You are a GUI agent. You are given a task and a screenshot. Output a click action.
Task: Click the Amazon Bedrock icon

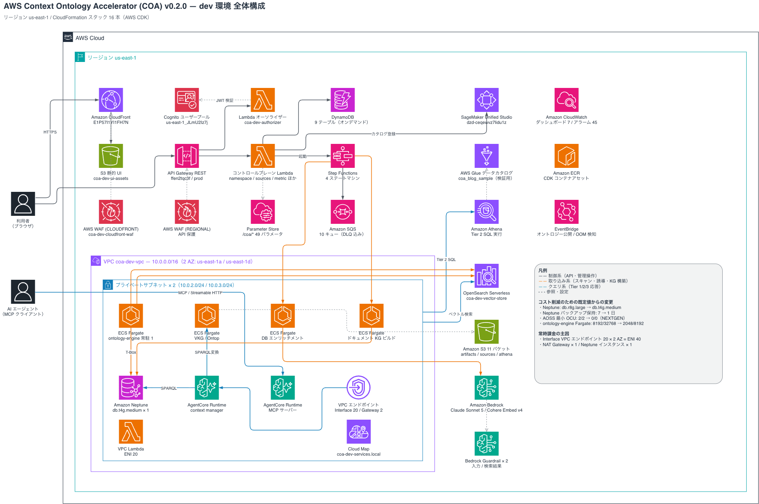(486, 388)
